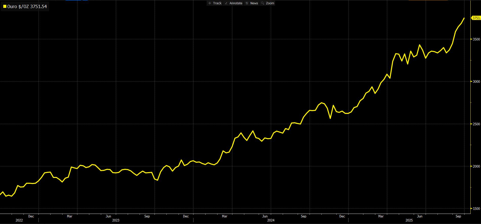Click the Track crosshair icon
Screen dimensions: 481x224
pyautogui.click(x=210, y=3)
